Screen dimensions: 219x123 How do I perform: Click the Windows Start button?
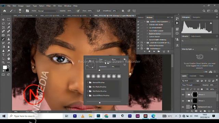[4, 116]
